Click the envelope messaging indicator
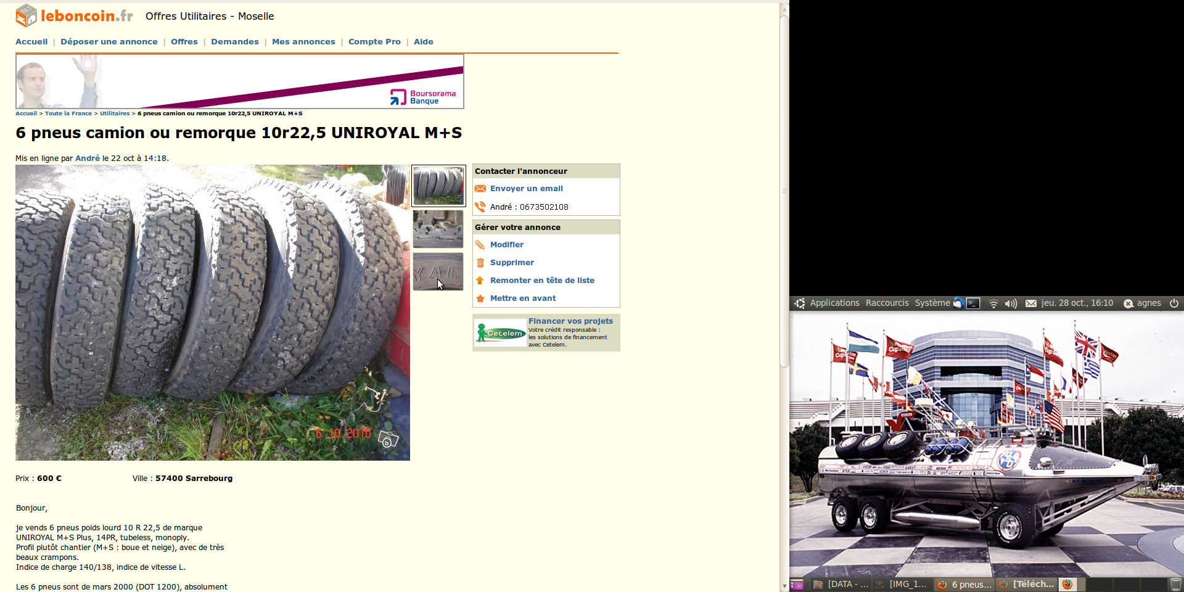This screenshot has width=1184, height=592. pos(1030,303)
